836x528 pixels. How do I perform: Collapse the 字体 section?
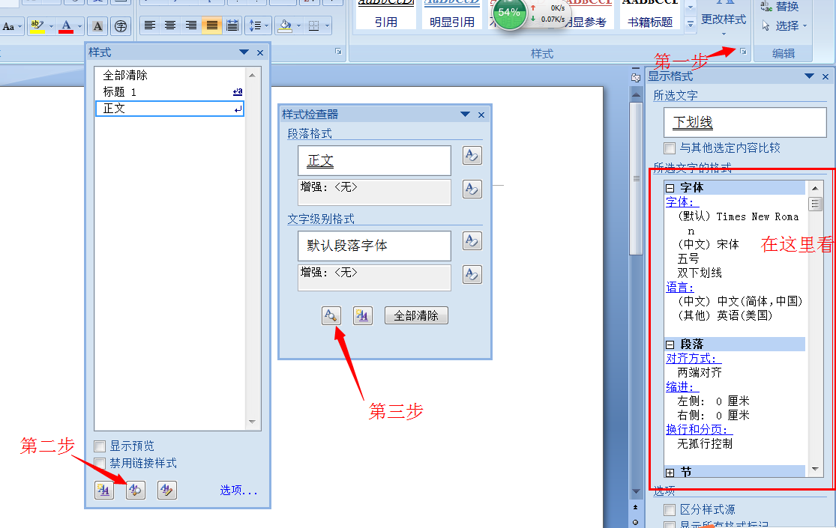click(670, 188)
